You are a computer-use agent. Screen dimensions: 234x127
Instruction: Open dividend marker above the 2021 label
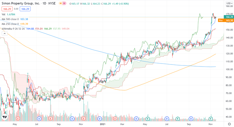100,119
